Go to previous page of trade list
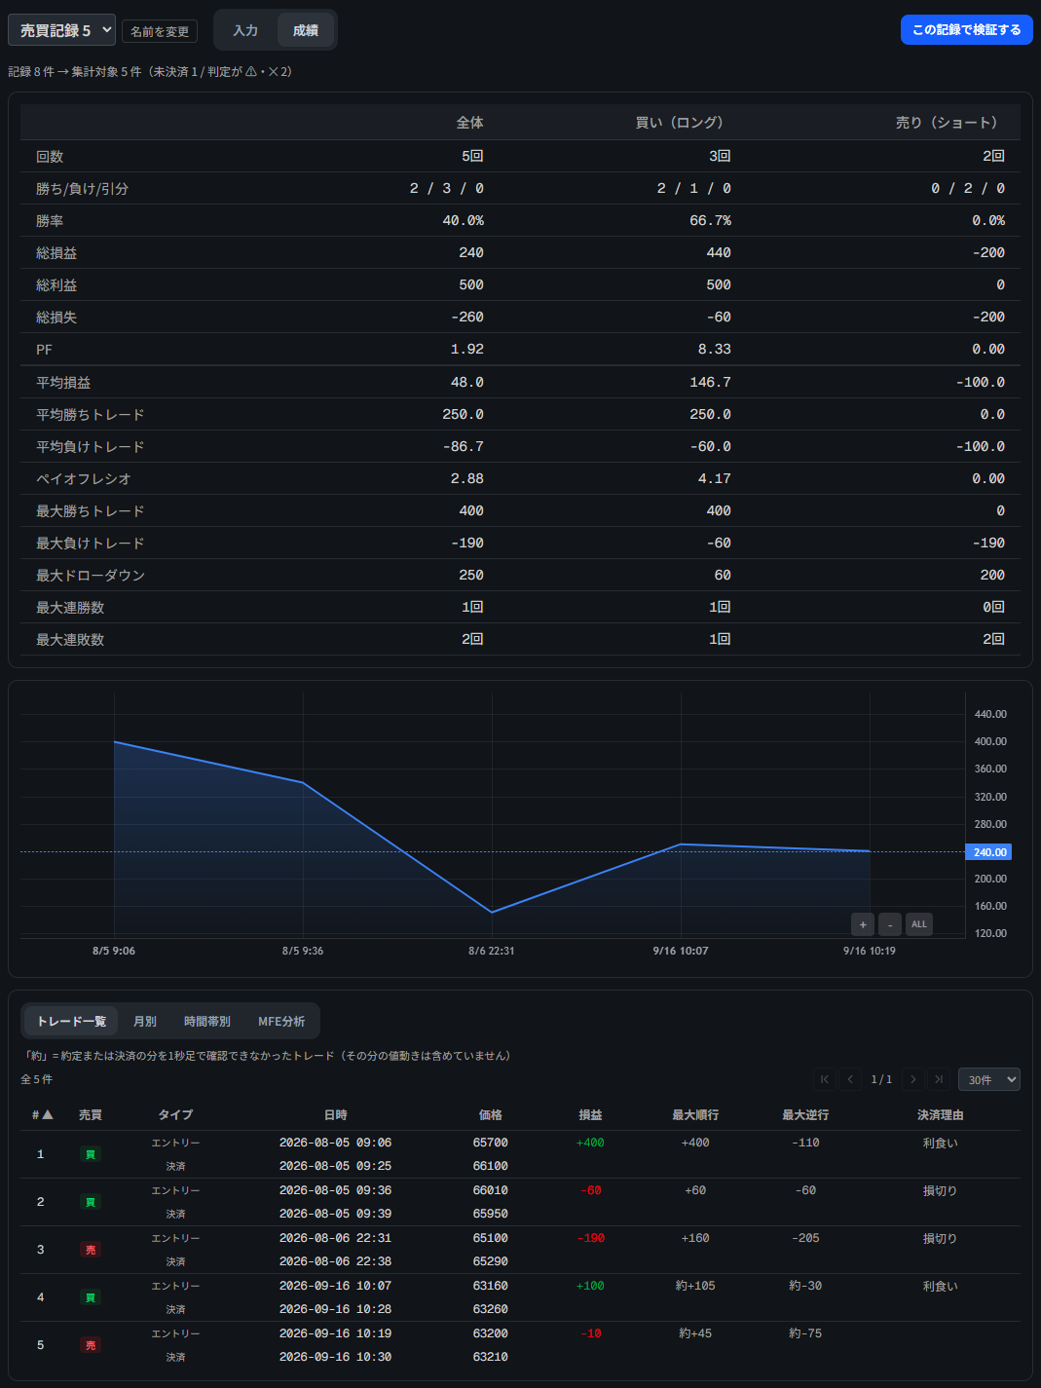The image size is (1041, 1388). coord(851,1079)
